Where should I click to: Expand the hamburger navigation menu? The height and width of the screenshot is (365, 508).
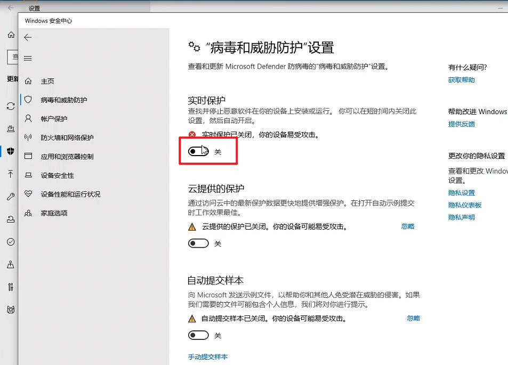[28, 58]
